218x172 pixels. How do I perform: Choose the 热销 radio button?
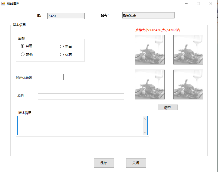(27, 54)
